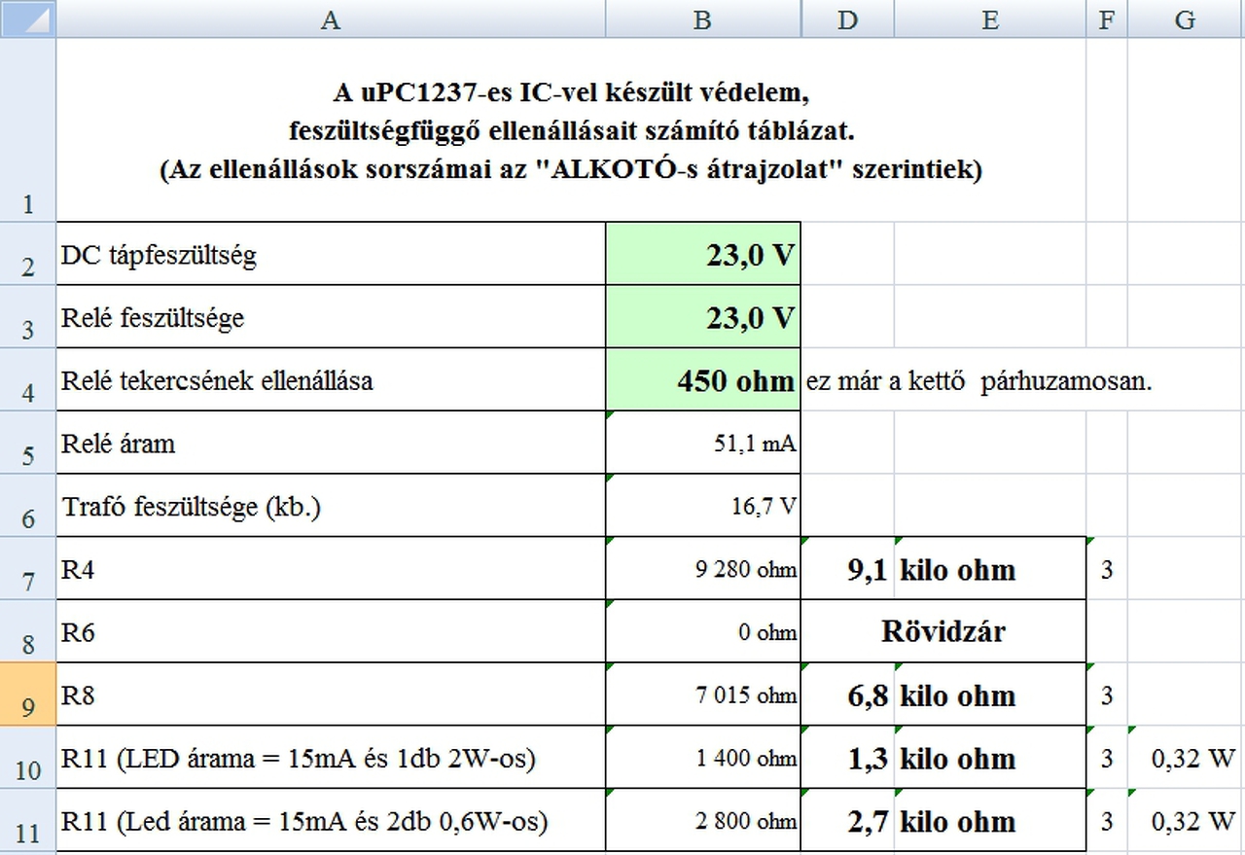Select the 2,7 kilo ohm value cell
The width and height of the screenshot is (1245, 855).
pos(847,821)
